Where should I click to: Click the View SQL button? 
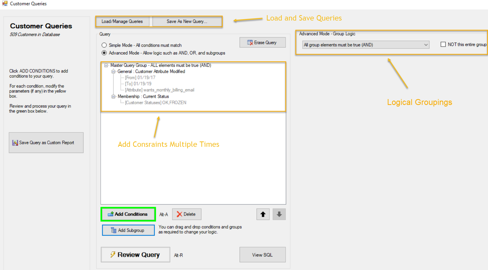(x=262, y=255)
